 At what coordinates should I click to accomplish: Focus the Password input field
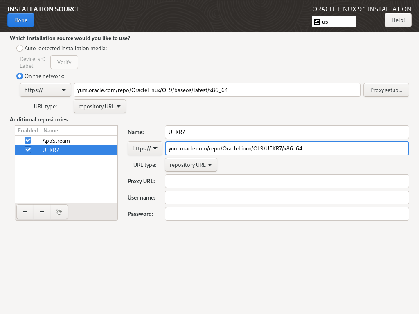point(287,214)
